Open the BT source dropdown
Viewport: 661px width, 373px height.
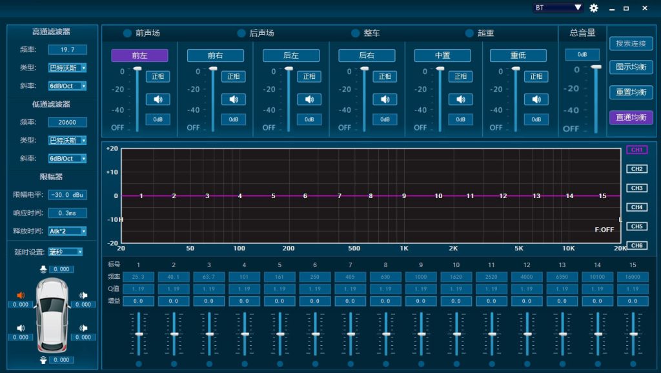pos(558,8)
